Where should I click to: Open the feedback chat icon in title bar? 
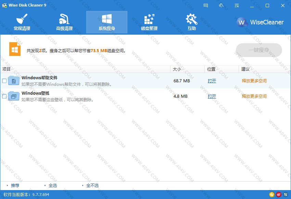pos(206,5)
